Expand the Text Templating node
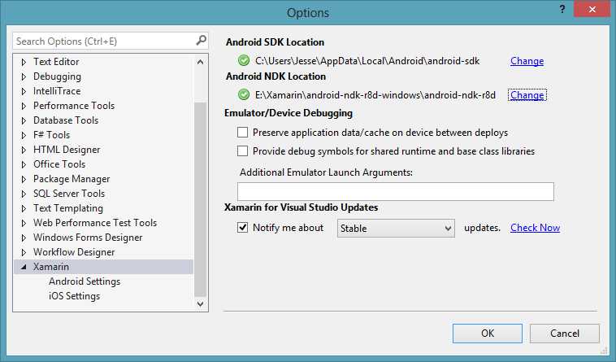 coord(24,208)
